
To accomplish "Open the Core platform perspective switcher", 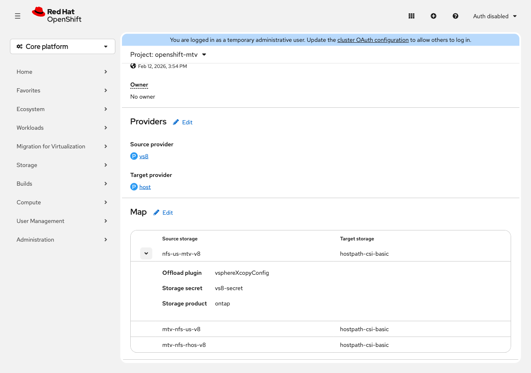I will (x=63, y=46).
